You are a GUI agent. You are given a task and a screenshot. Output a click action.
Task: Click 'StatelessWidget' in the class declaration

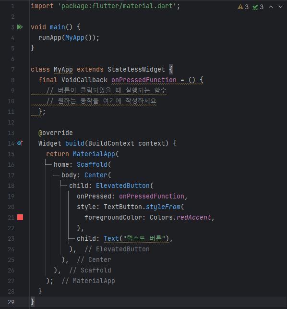(136, 69)
